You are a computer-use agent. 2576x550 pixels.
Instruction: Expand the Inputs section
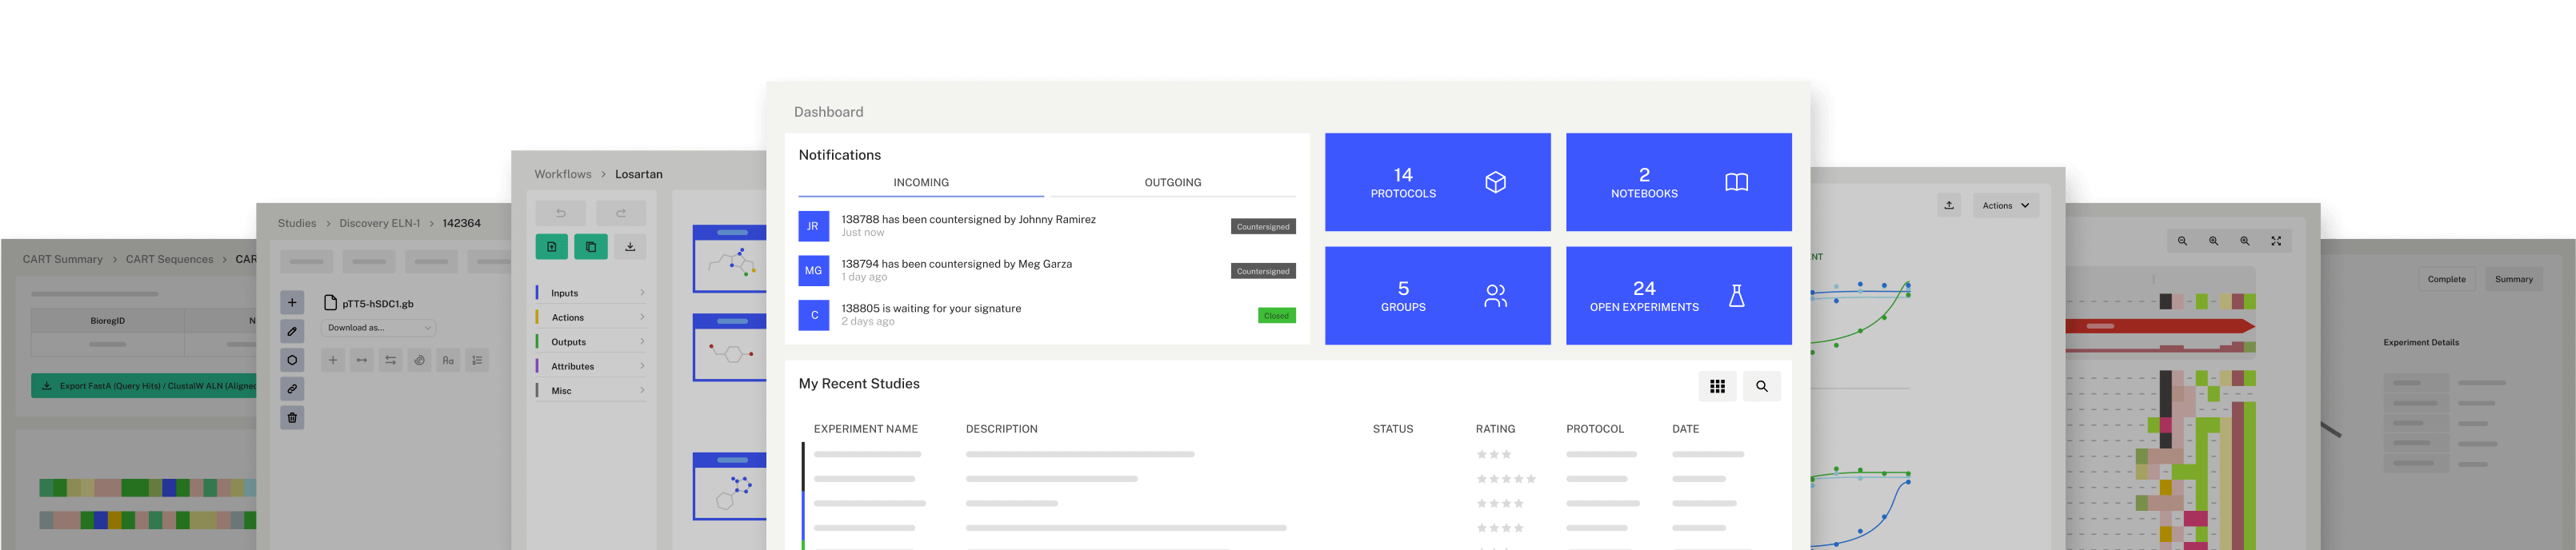591,293
